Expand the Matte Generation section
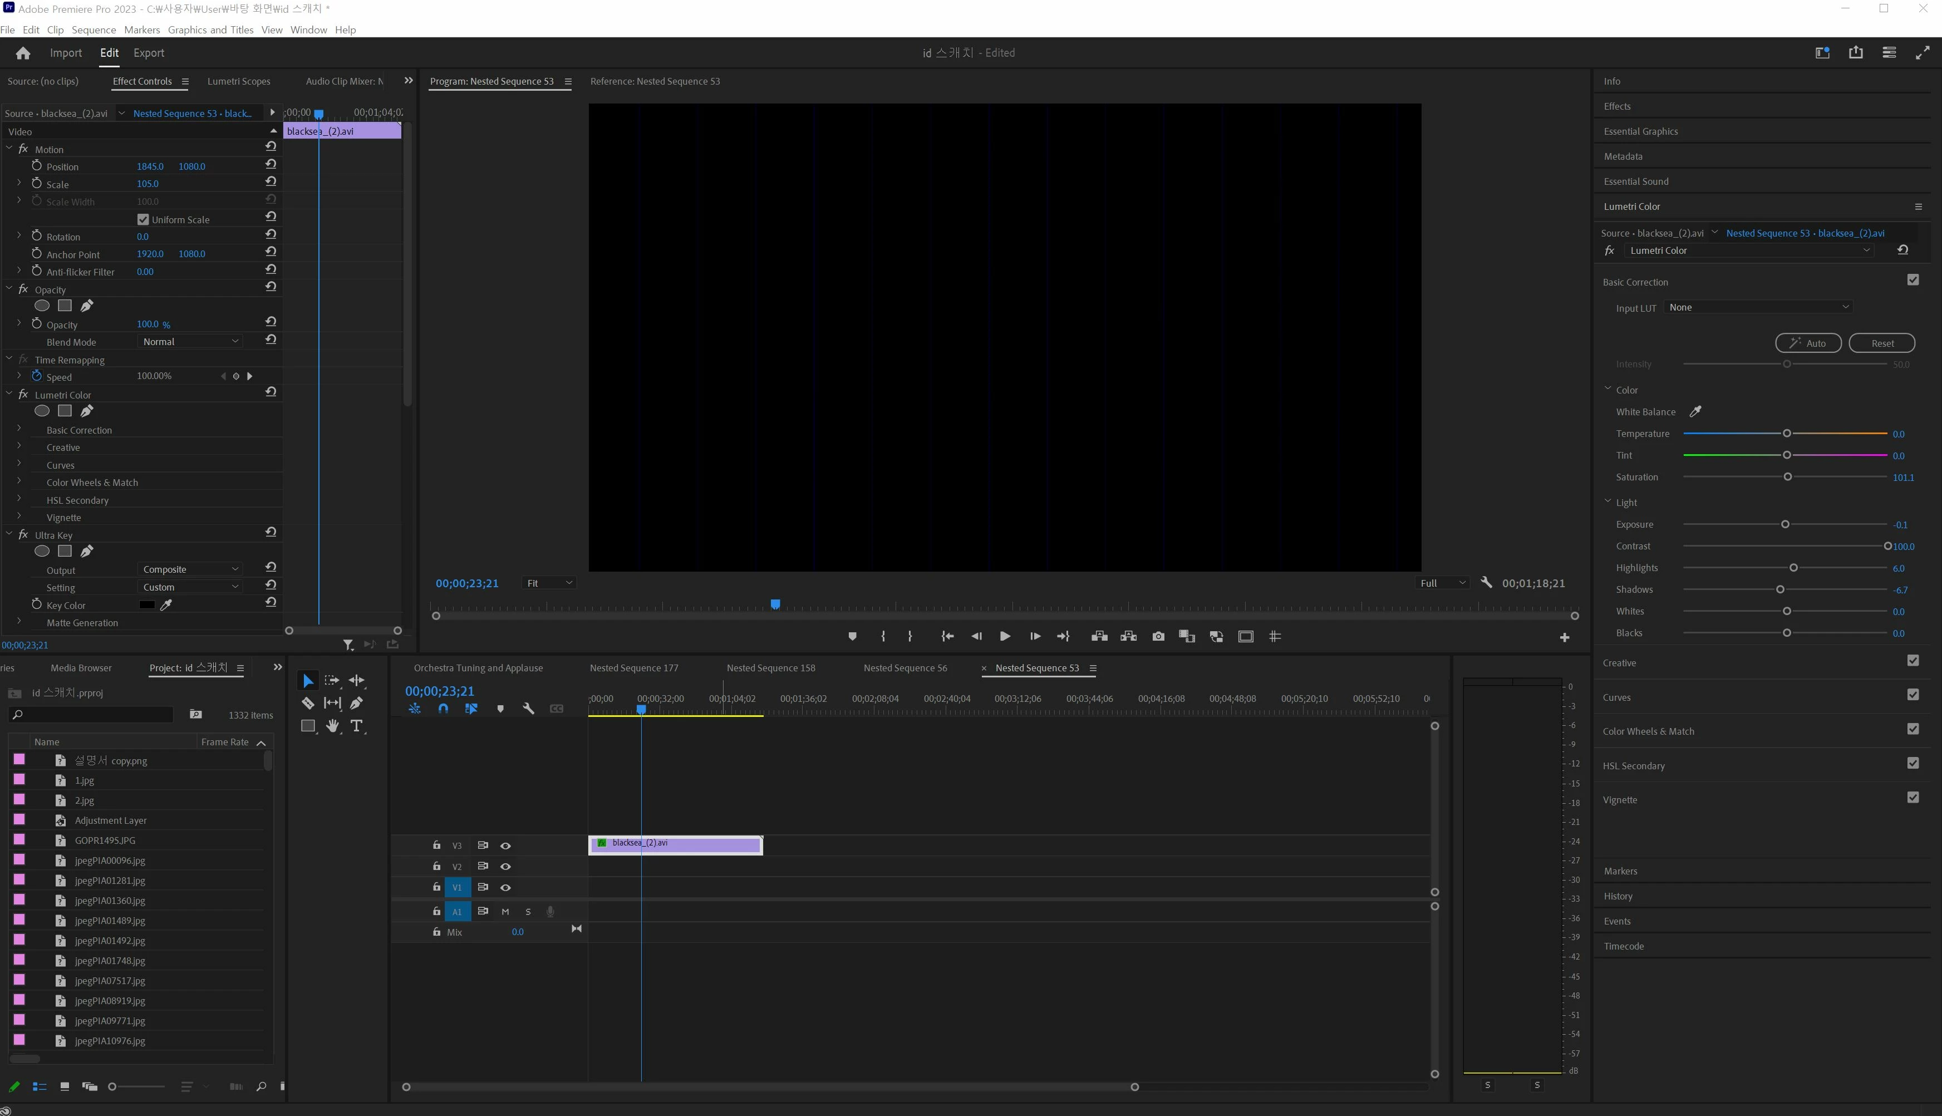 [19, 622]
